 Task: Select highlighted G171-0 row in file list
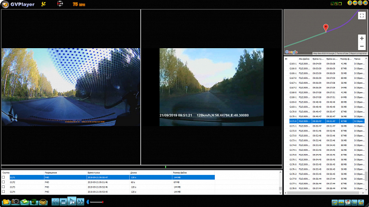[327, 121]
